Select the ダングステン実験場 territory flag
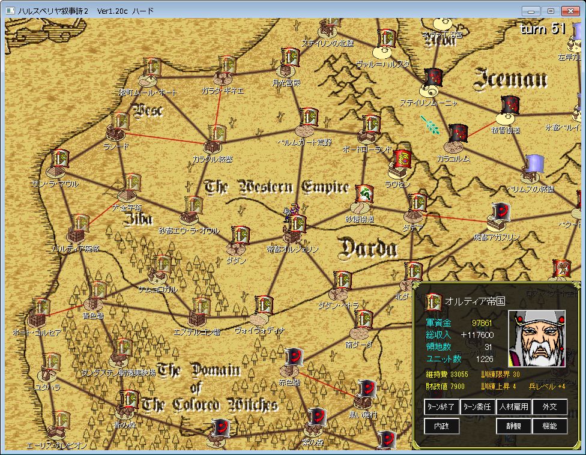The image size is (586, 455). (122, 348)
